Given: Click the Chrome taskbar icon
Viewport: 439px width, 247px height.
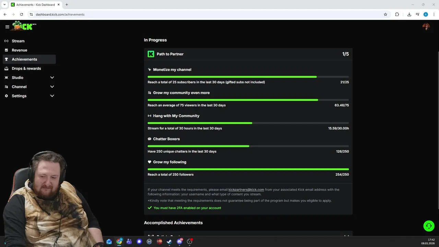Looking at the screenshot, I should click(x=119, y=242).
